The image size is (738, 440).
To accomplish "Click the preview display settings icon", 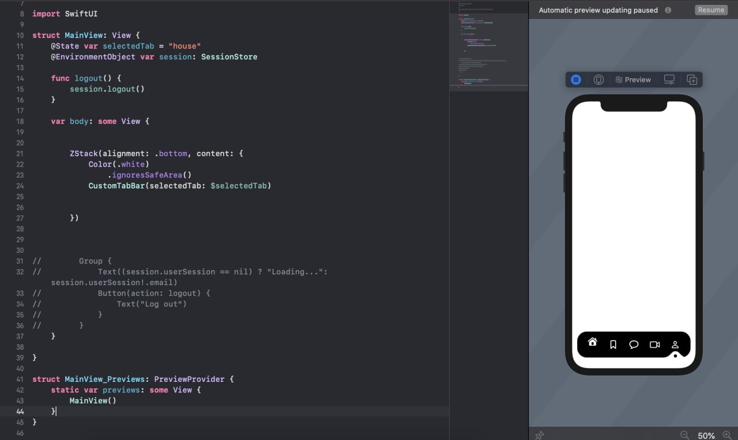I will [x=669, y=80].
